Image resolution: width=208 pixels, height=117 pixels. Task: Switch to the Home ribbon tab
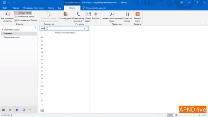[15, 8]
